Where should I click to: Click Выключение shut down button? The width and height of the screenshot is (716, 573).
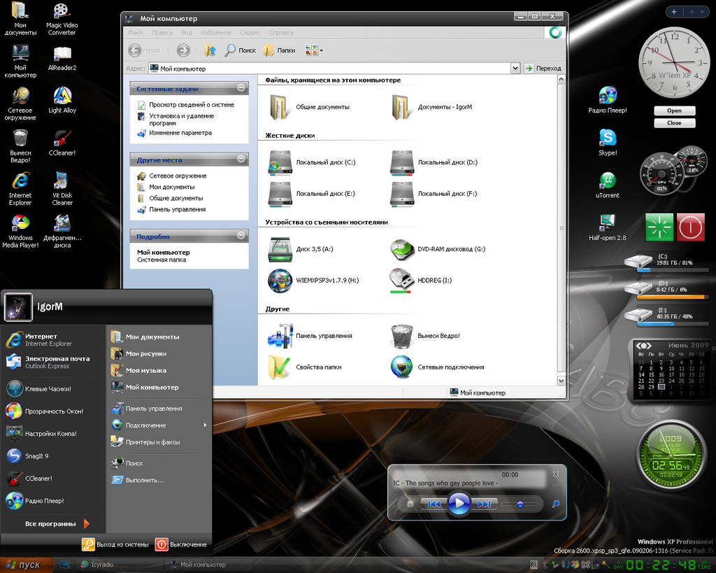[x=181, y=545]
